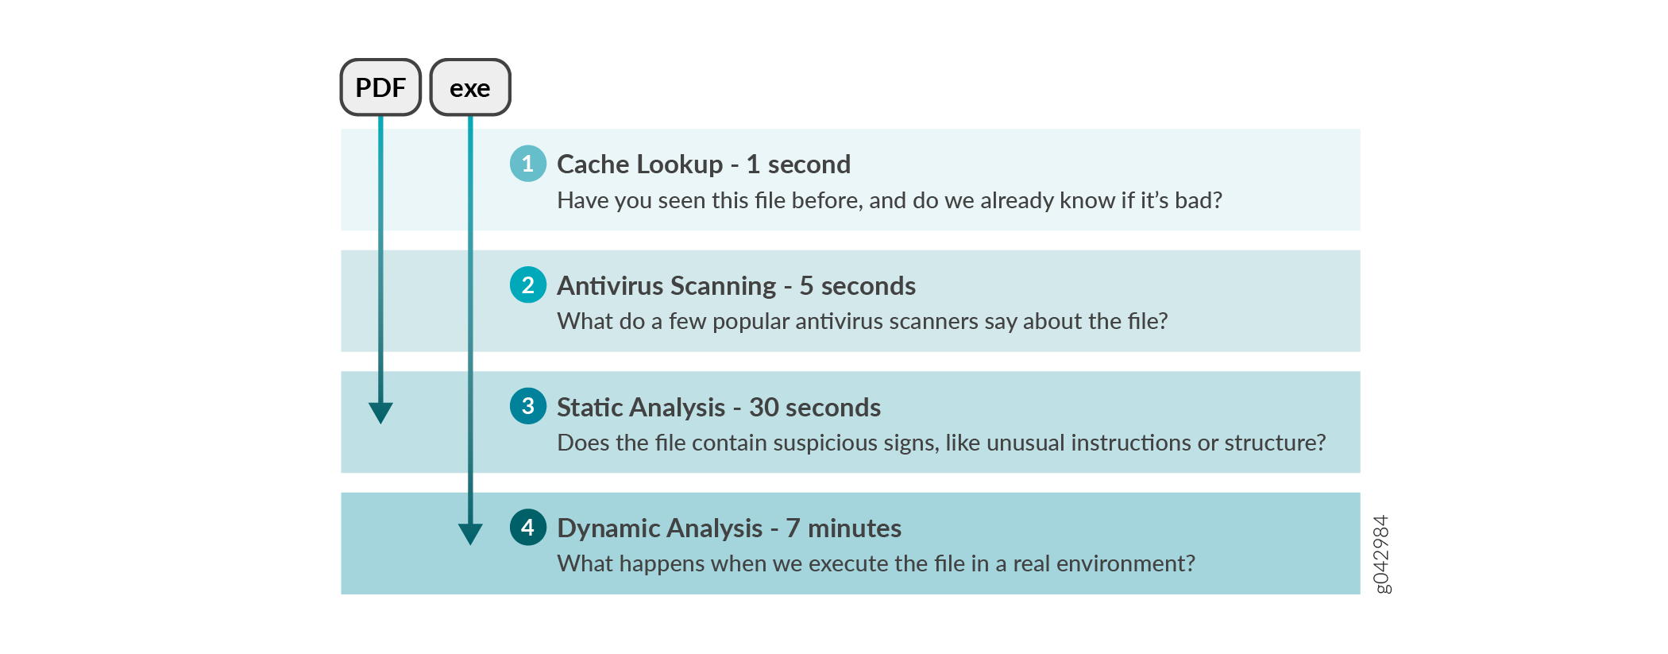Screen dimensions: 1668x654
Task: Click the step 3 number circle
Action: 527,406
